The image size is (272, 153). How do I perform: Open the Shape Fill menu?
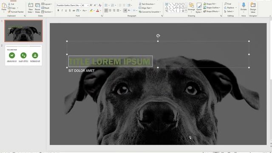[x=210, y=4]
